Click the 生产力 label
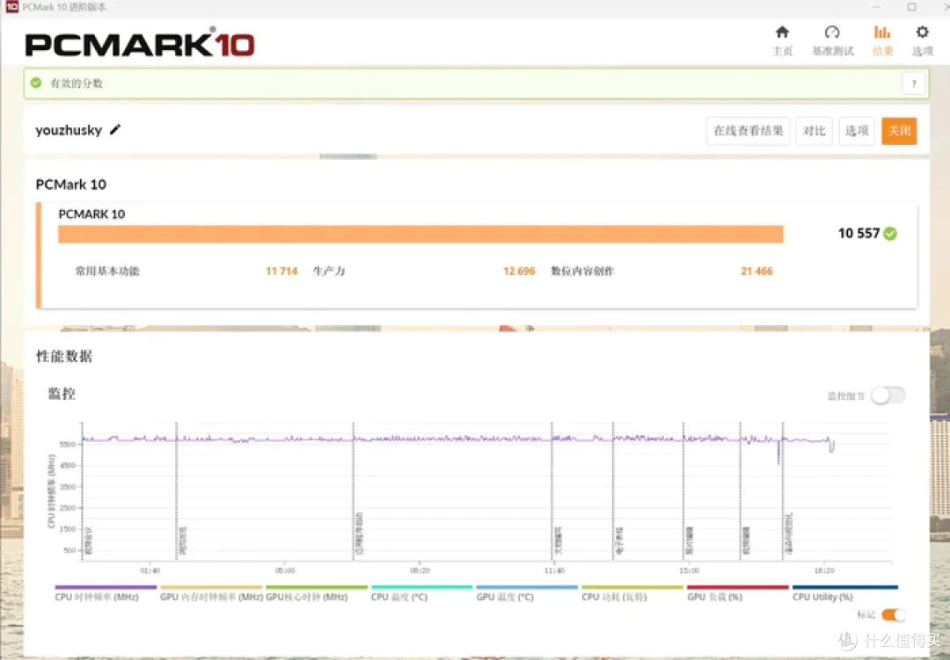 (x=329, y=272)
